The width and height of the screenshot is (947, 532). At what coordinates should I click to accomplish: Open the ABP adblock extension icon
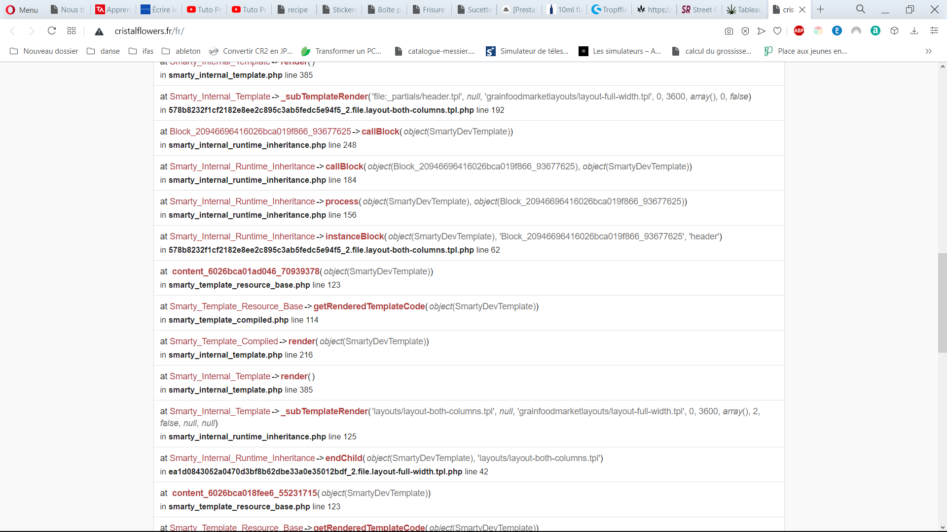799,31
